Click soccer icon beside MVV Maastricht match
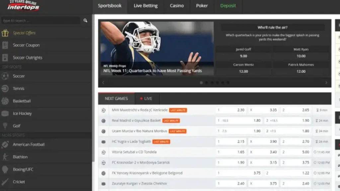This screenshot has width=340, height=191. pos(104,110)
